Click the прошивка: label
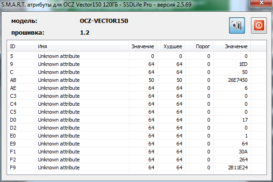 (28, 33)
